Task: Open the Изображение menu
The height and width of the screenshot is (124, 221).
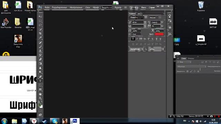Action: (x=76, y=8)
